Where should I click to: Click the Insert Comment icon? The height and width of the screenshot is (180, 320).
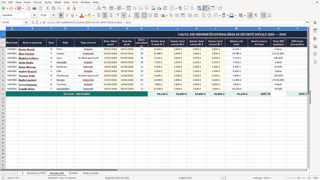tap(186, 8)
